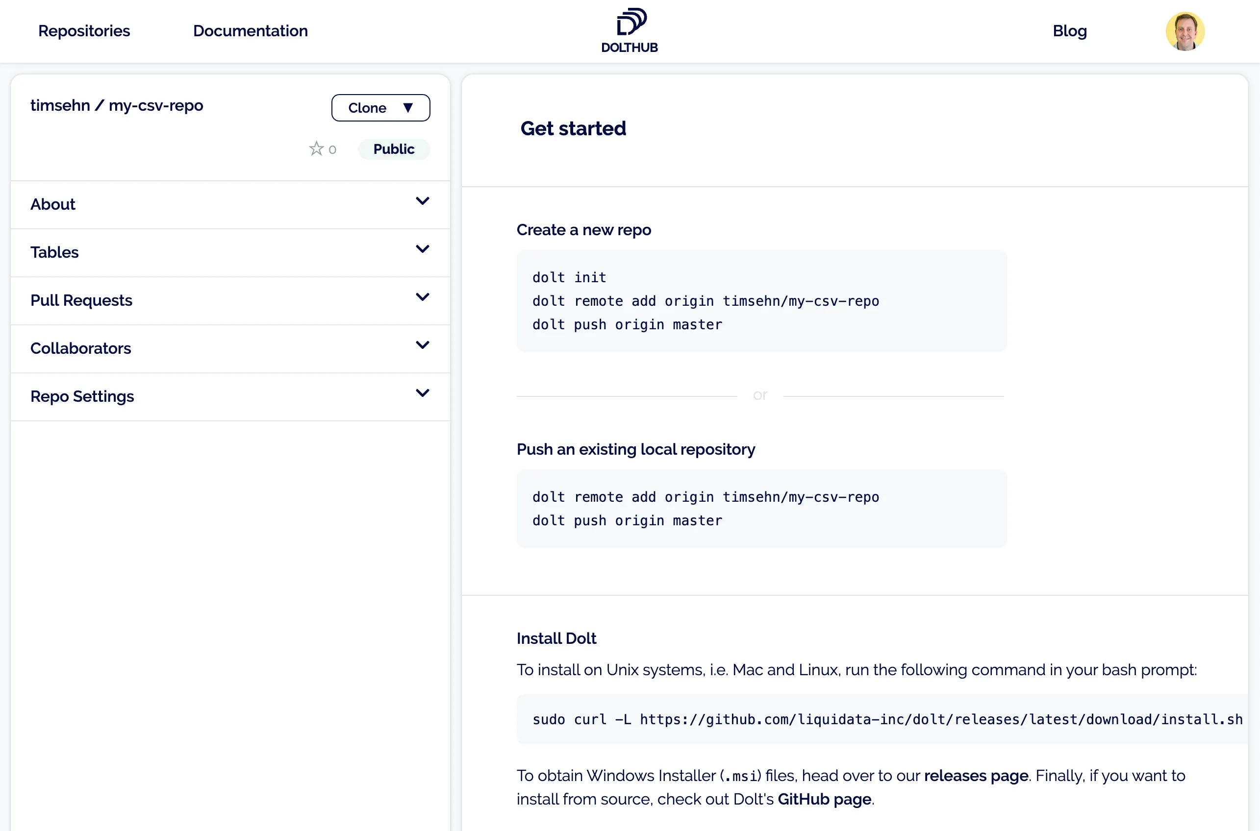Toggle the Public visibility badge
1260x831 pixels.
[394, 149]
